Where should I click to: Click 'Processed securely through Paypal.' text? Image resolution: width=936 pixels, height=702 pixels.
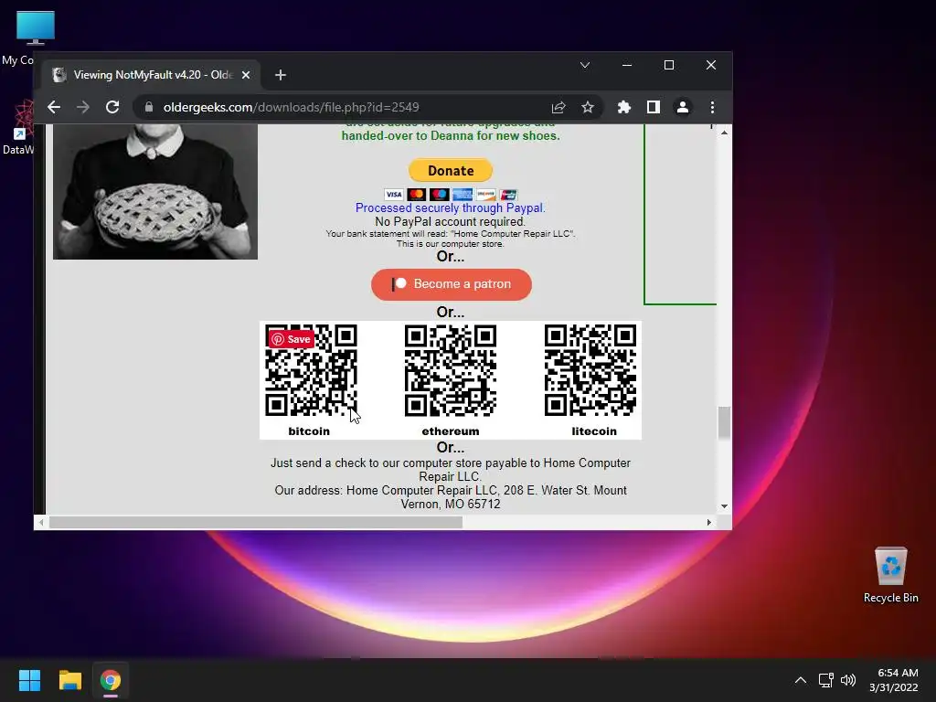pyautogui.click(x=451, y=207)
